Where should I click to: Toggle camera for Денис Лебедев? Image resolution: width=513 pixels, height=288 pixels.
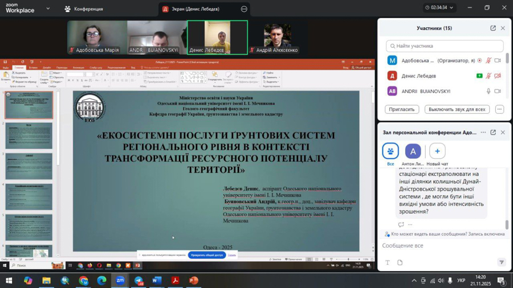coord(498,76)
